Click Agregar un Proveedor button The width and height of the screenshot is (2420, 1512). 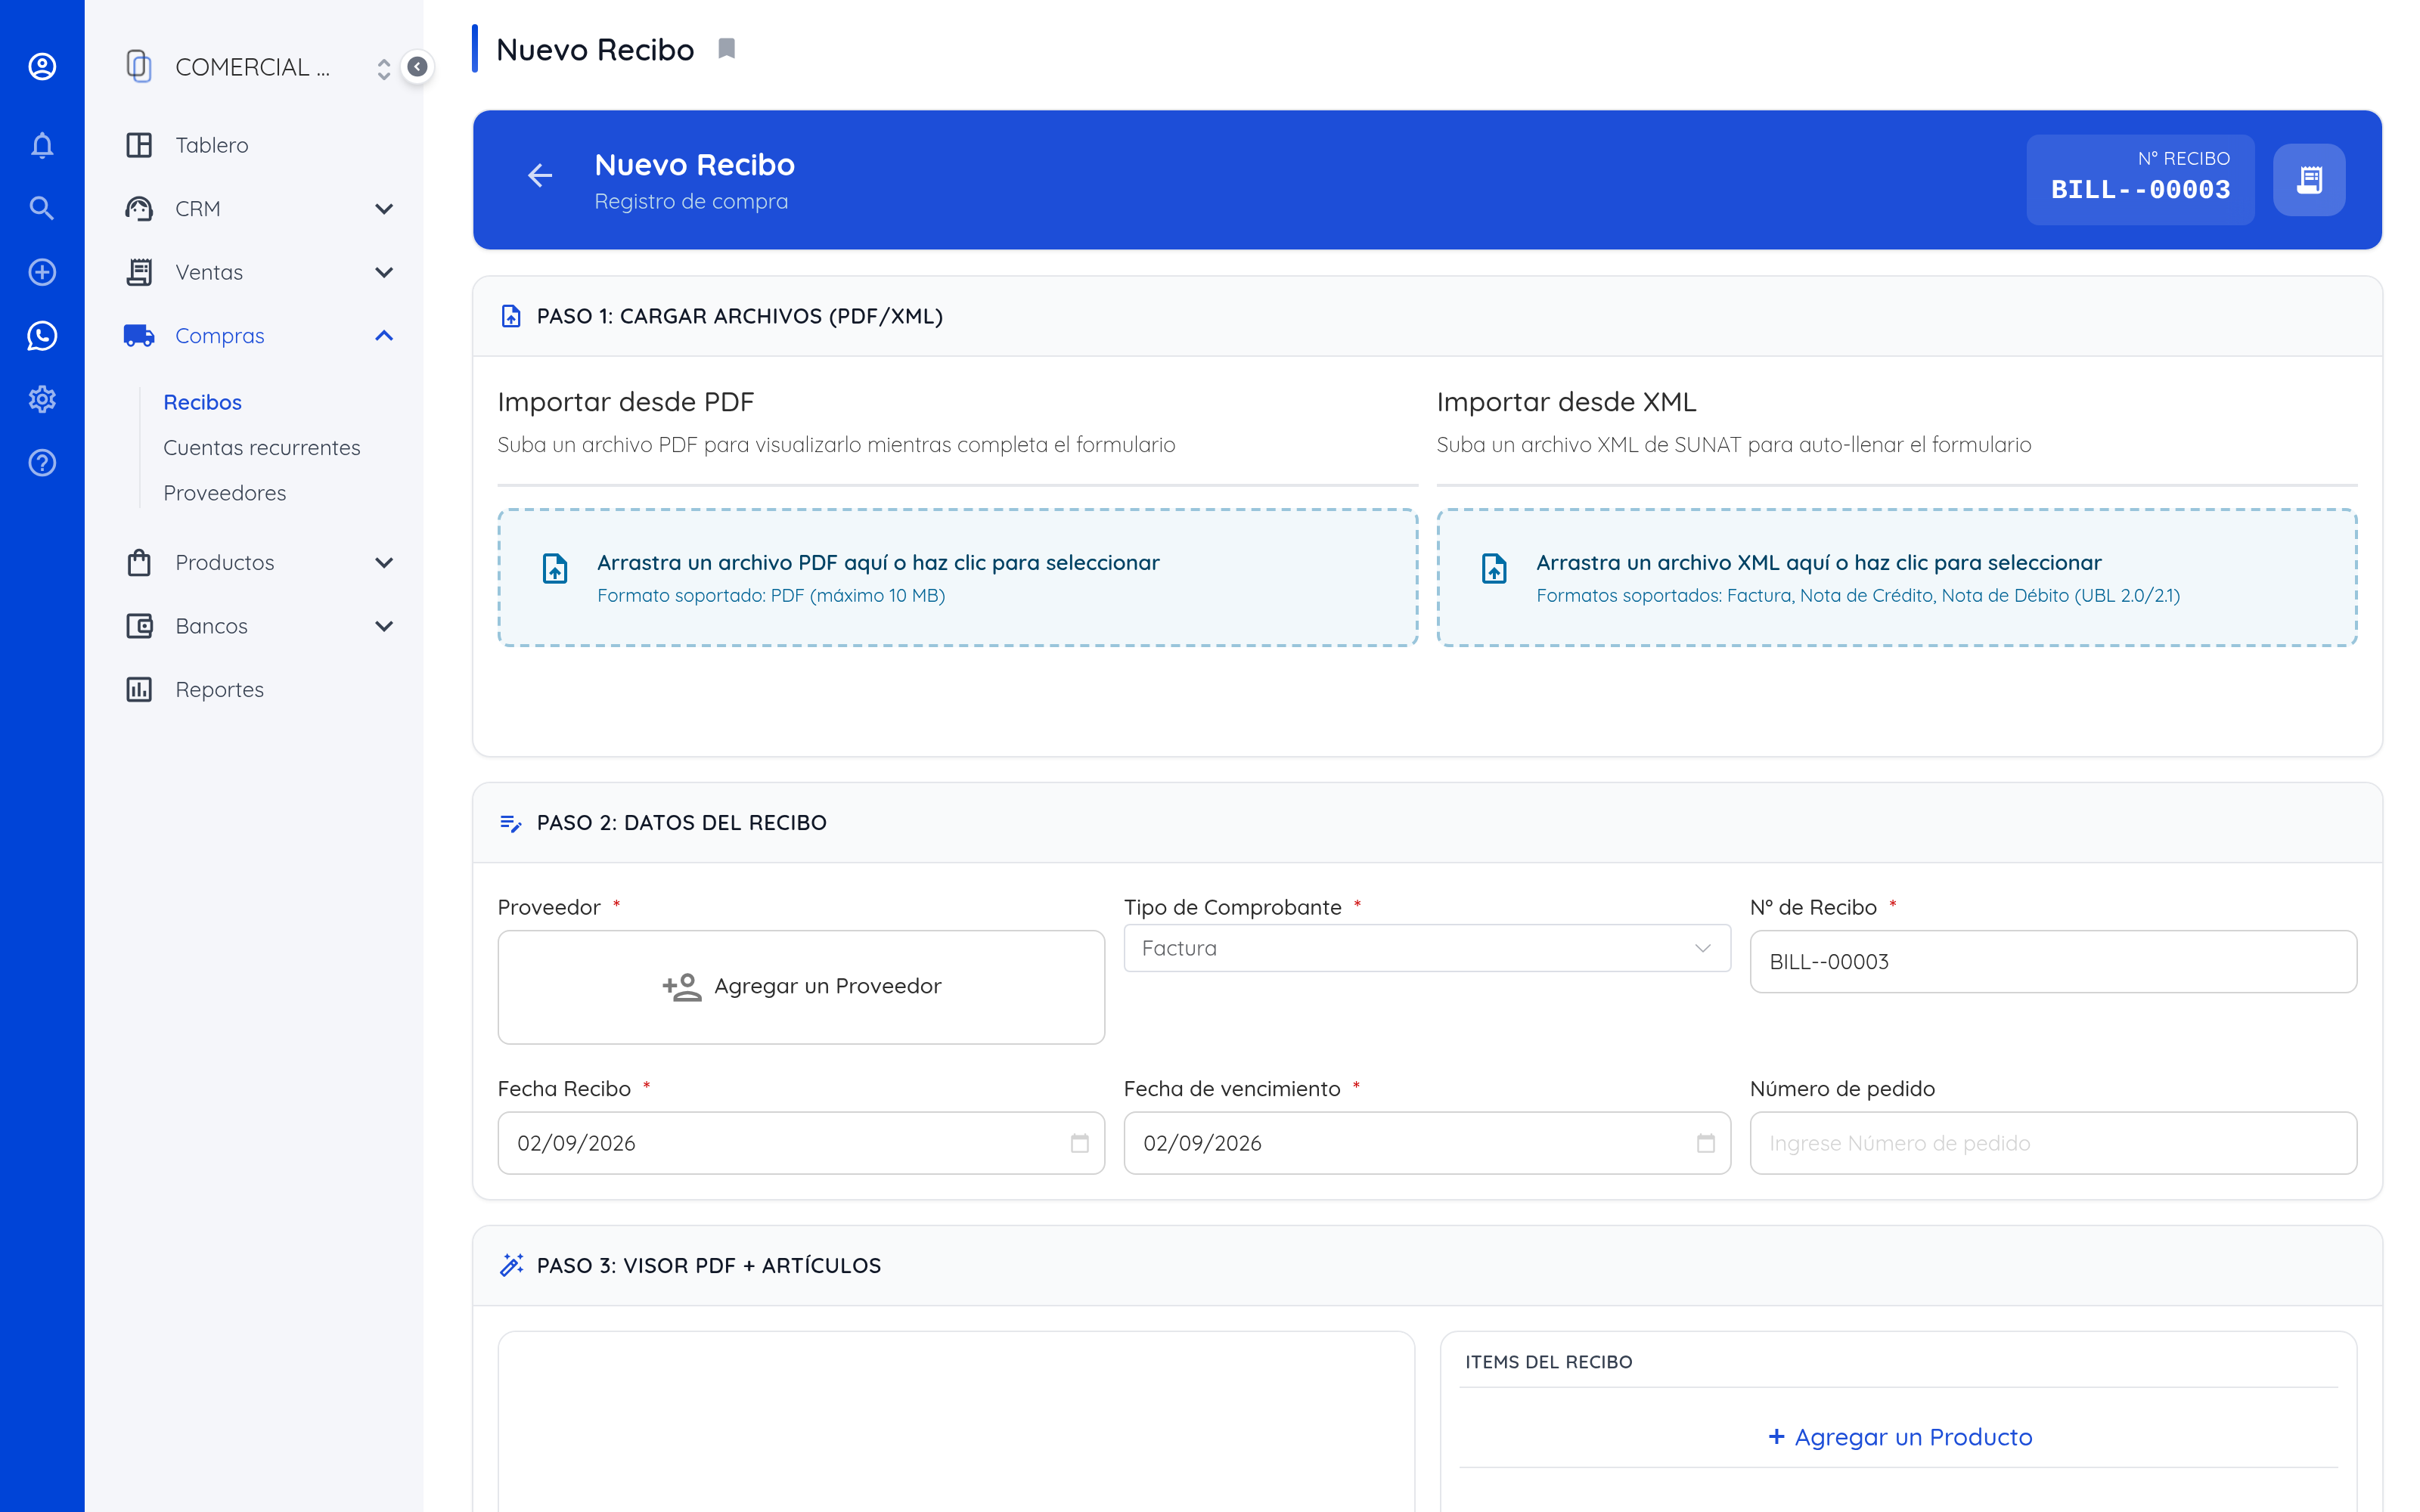pyautogui.click(x=801, y=987)
